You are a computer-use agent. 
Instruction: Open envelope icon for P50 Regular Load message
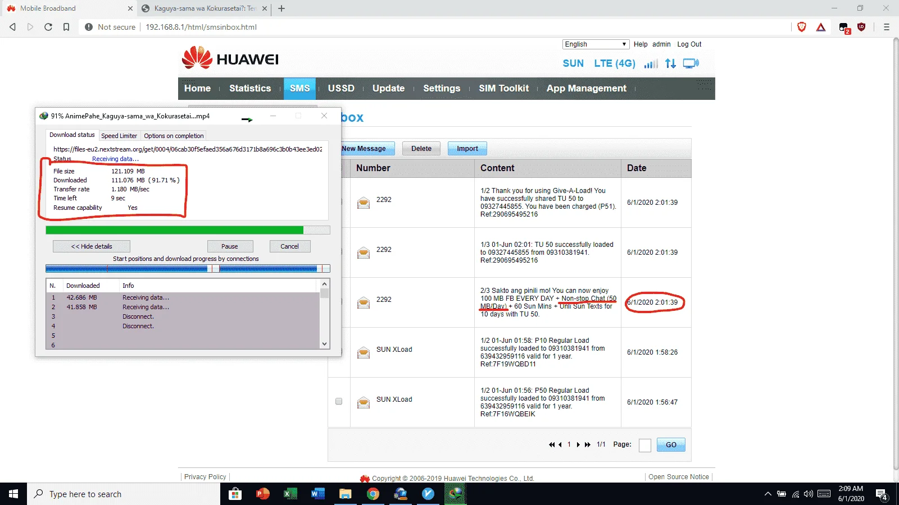click(364, 402)
